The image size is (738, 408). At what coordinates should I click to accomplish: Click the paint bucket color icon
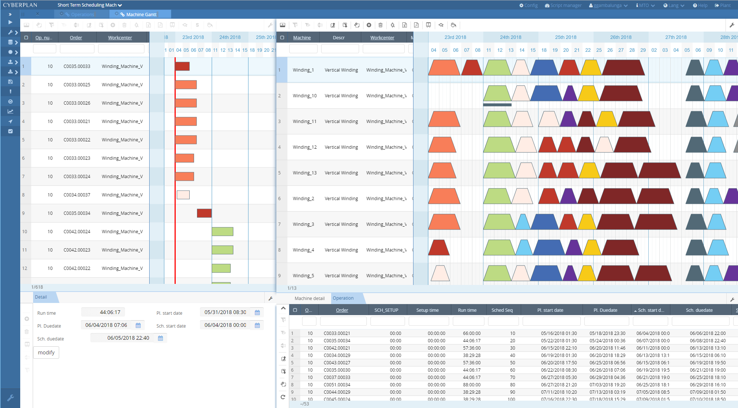pos(454,25)
